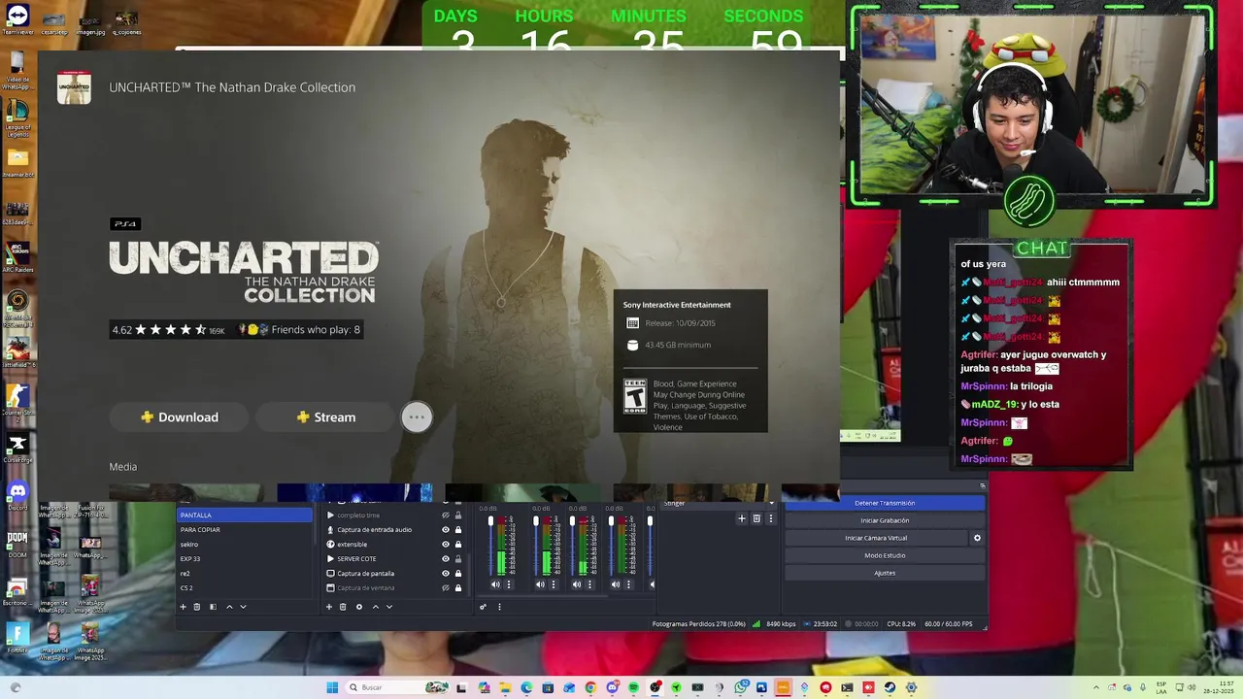Viewport: 1243px width, 699px height.
Task: Open Ajustes in OBS controls
Action: click(885, 573)
